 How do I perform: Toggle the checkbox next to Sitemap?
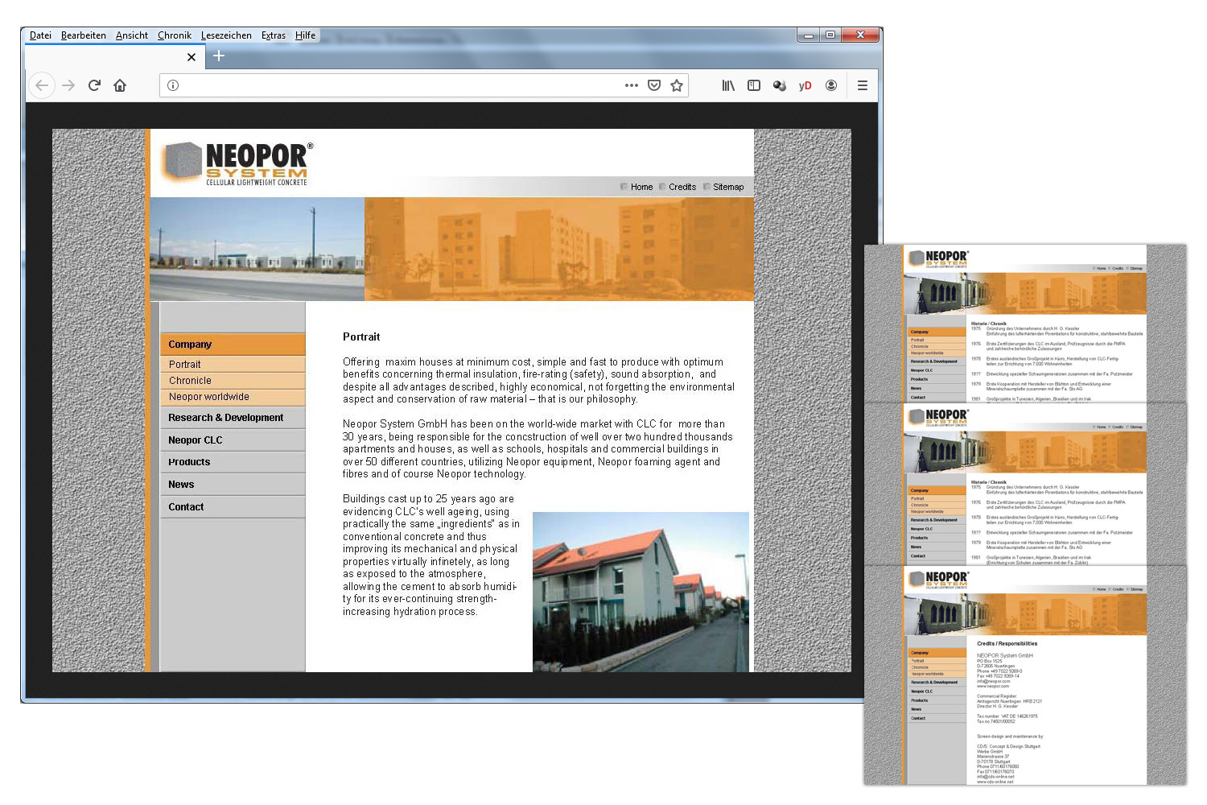pyautogui.click(x=705, y=186)
